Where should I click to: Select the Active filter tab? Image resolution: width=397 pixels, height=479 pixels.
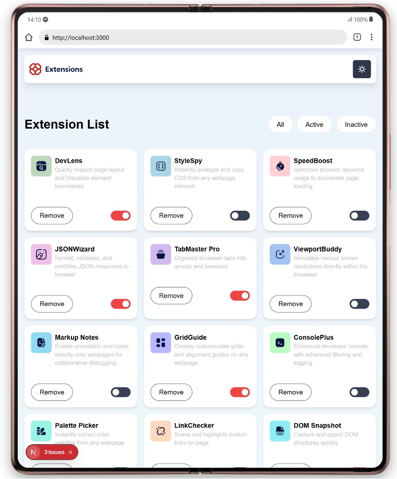point(314,125)
